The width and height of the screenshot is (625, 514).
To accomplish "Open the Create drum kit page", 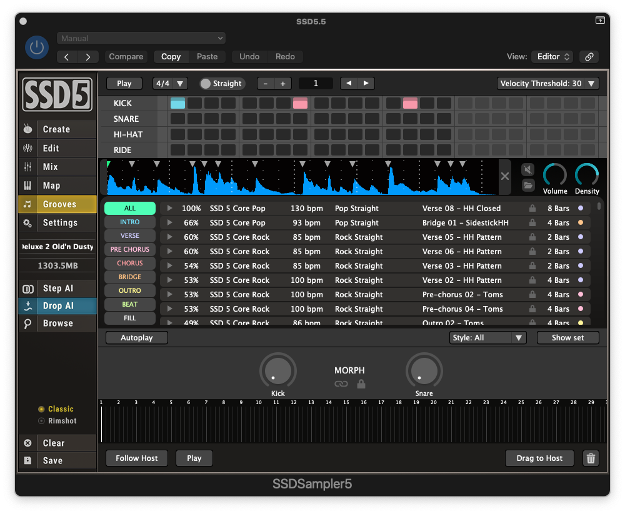I will click(x=57, y=129).
